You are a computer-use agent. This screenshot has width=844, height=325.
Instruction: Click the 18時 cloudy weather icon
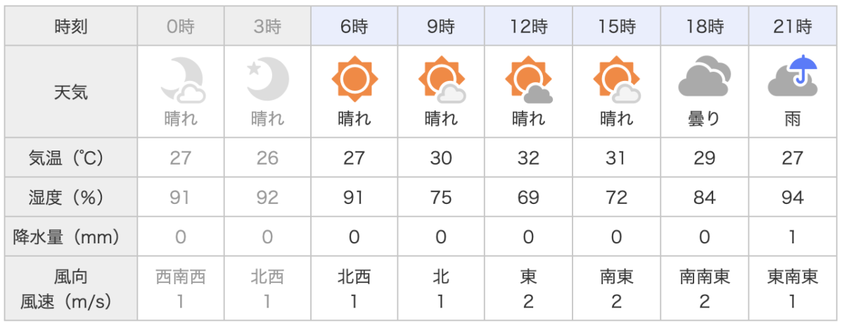(x=704, y=78)
